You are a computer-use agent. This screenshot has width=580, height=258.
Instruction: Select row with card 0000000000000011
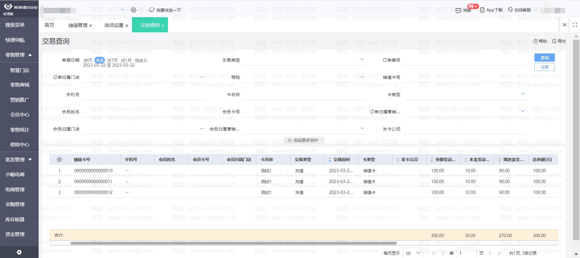(x=304, y=182)
